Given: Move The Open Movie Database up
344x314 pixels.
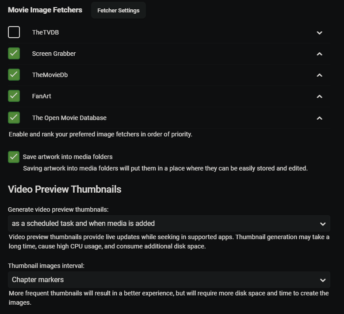Looking at the screenshot, I should 319,118.
